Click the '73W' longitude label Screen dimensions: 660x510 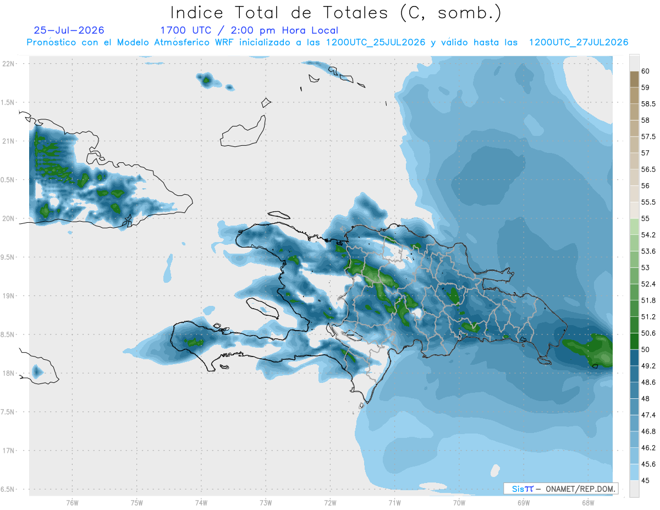point(266,502)
